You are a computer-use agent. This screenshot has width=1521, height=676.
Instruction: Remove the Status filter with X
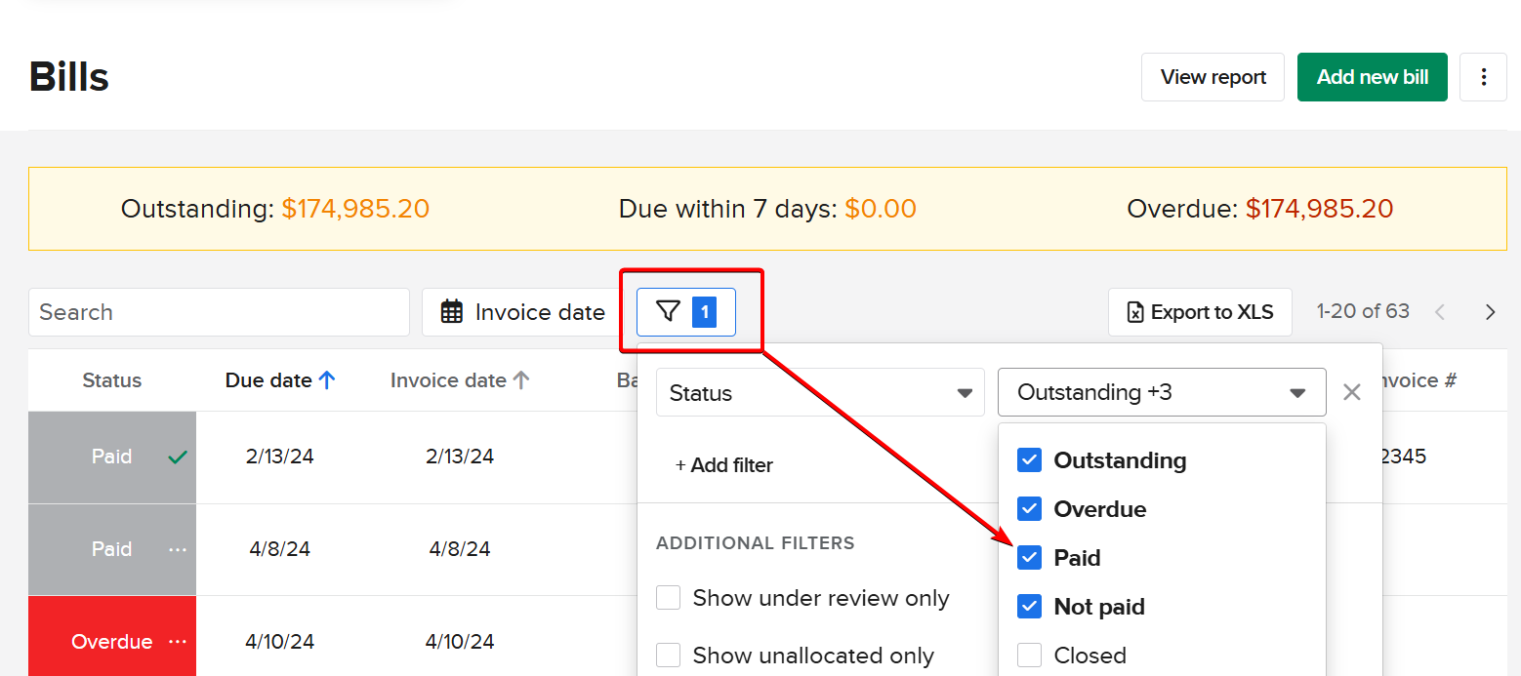pyautogui.click(x=1352, y=392)
